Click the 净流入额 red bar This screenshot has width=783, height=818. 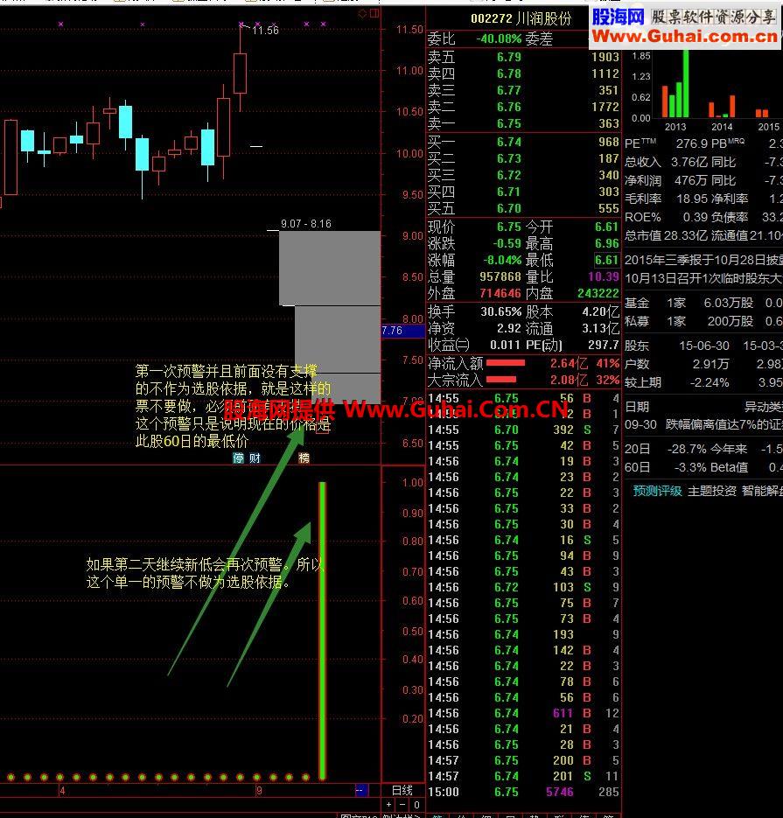pyautogui.click(x=506, y=363)
